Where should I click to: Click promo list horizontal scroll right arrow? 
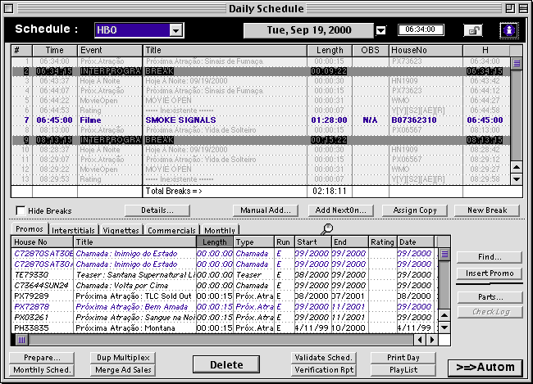coord(432,340)
